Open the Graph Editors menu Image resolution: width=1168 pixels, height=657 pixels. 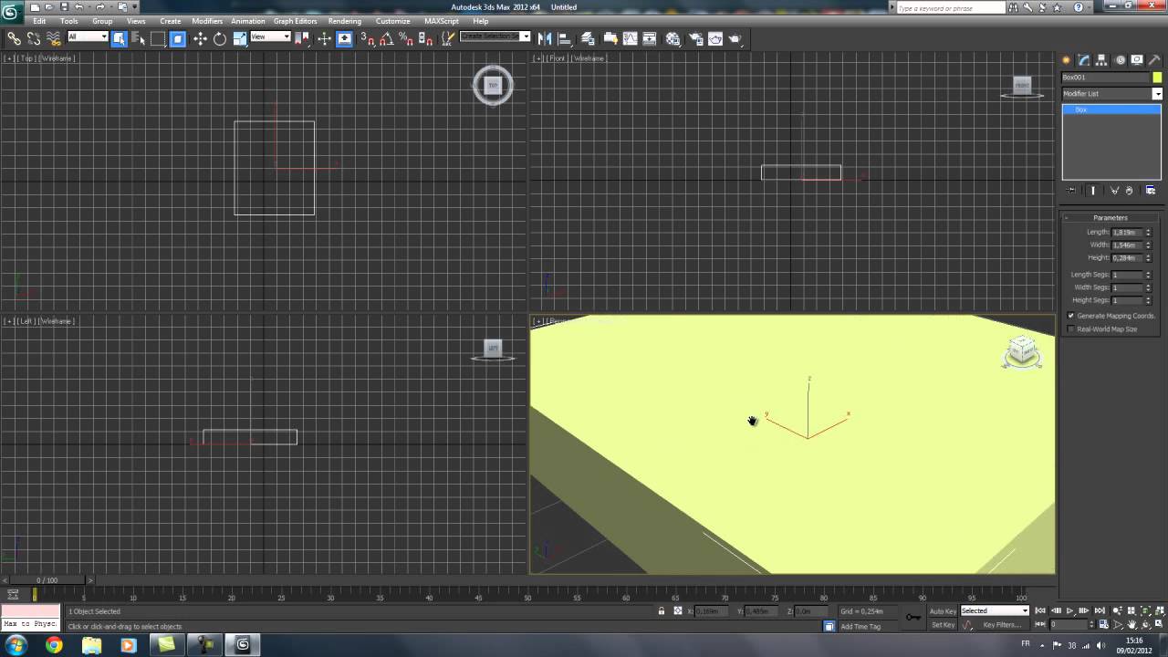pos(295,21)
